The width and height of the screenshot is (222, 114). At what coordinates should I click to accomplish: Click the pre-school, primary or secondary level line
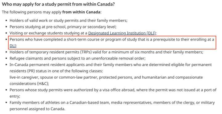[x=63, y=27]
